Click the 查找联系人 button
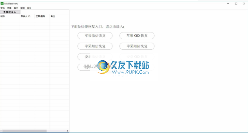Viewport: 248px width, 134px height. coord(10,12)
